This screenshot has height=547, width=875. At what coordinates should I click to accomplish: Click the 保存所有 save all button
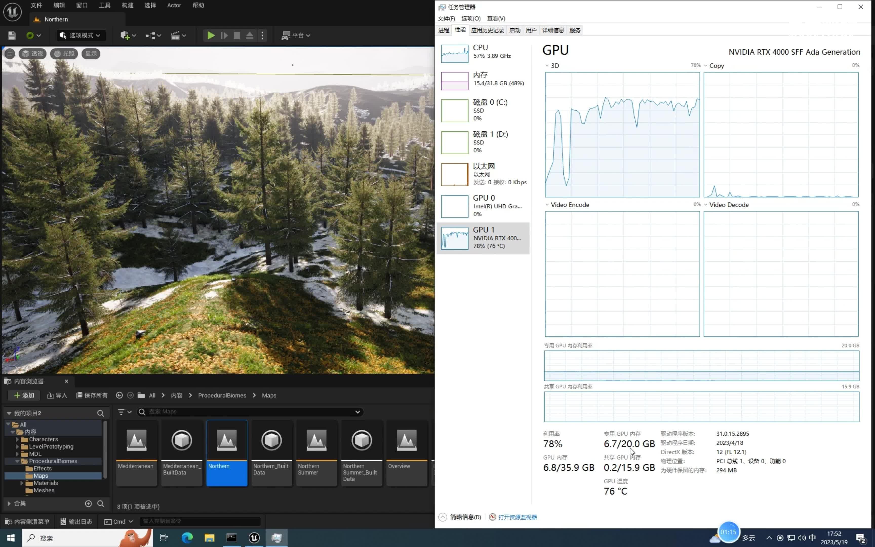click(92, 395)
